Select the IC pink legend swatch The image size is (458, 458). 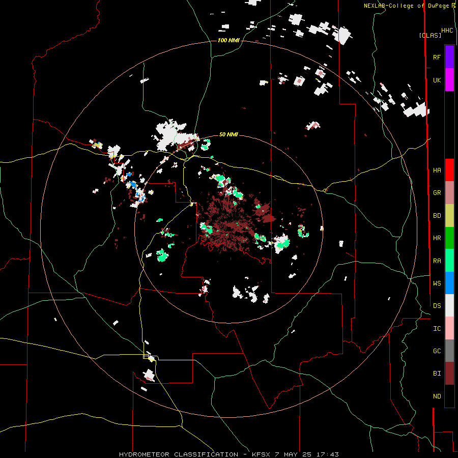[x=449, y=328]
